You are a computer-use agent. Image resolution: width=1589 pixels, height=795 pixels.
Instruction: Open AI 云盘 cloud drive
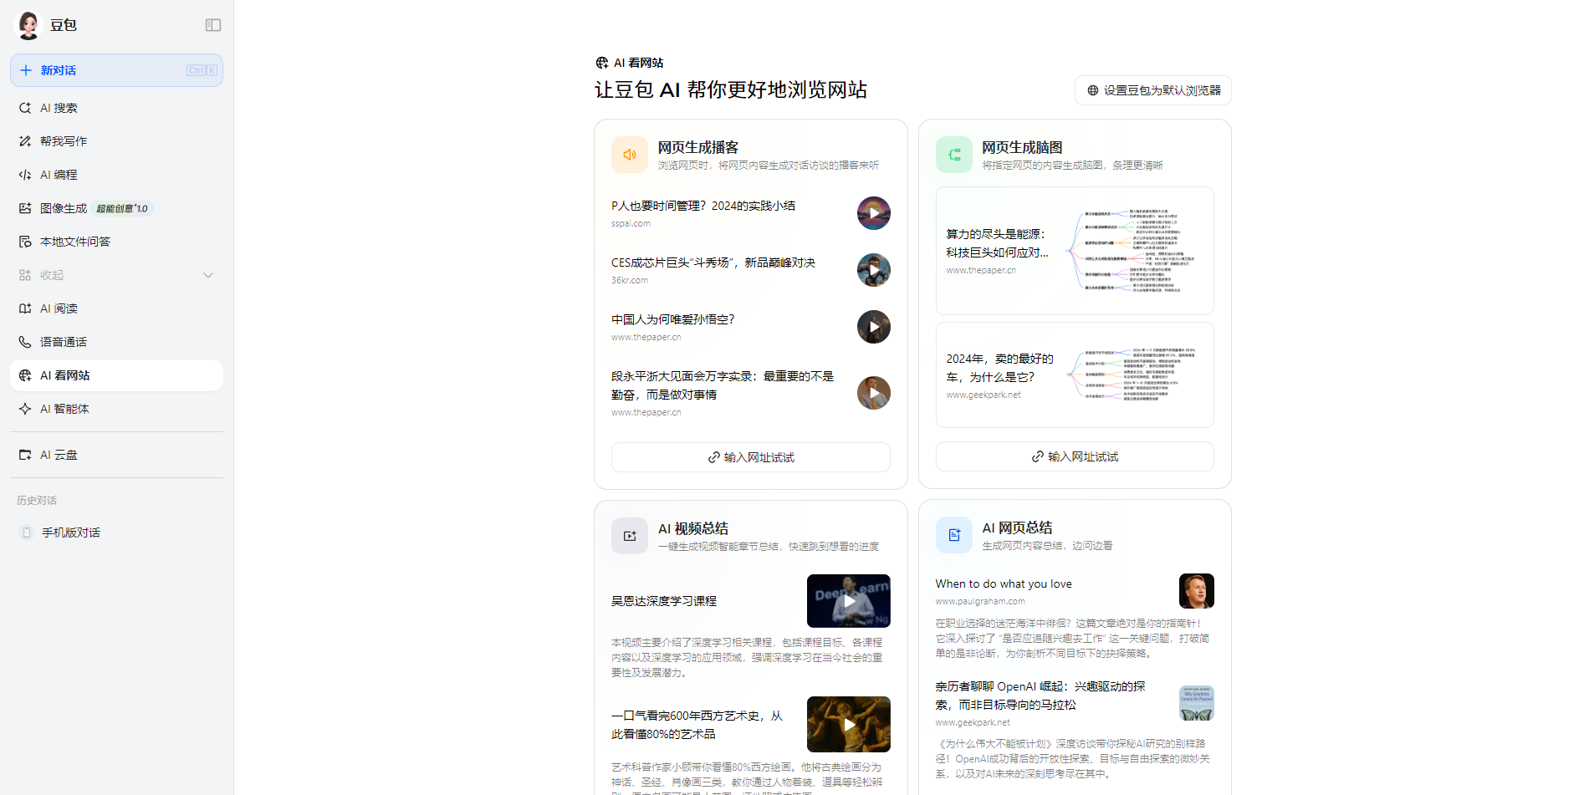[116, 455]
